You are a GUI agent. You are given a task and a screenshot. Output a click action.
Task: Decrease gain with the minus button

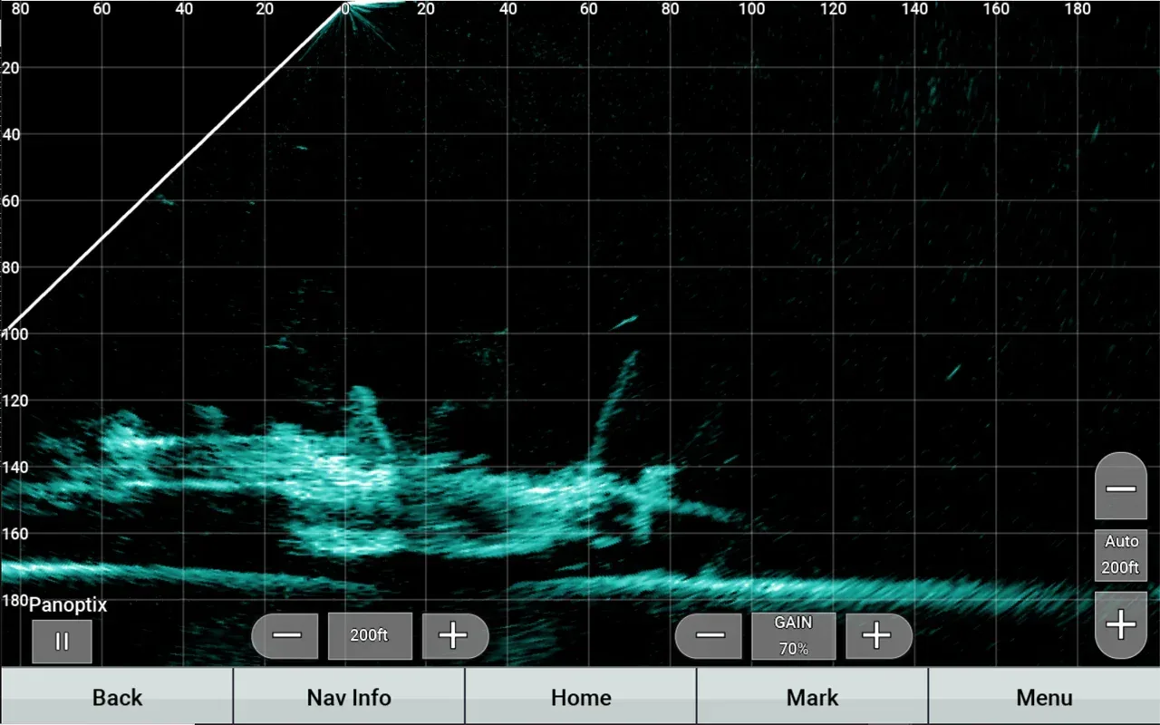tap(710, 636)
